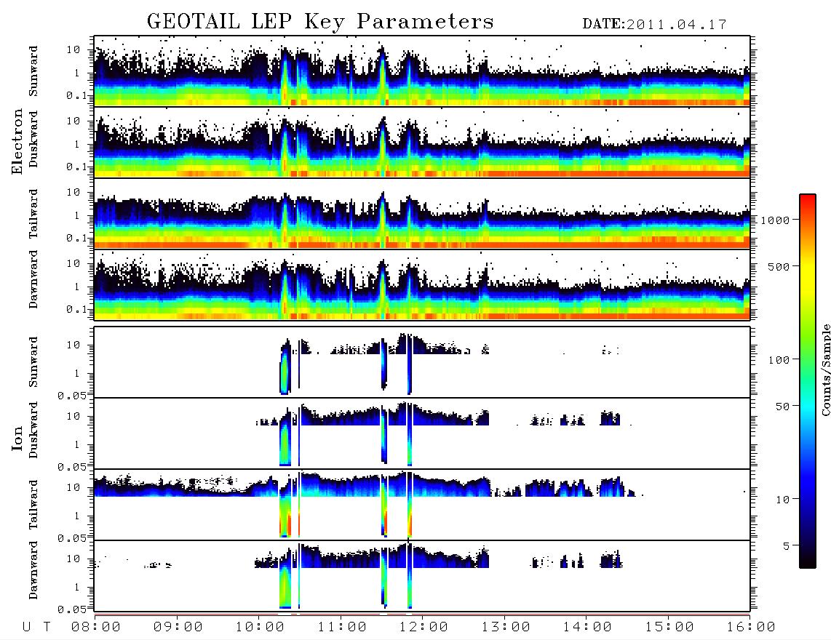Click the Electron "Dawnward" panel label
The width and height of the screenshot is (831, 640).
tap(33, 279)
